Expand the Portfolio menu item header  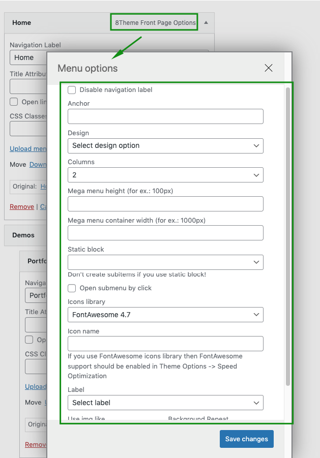coord(33,261)
